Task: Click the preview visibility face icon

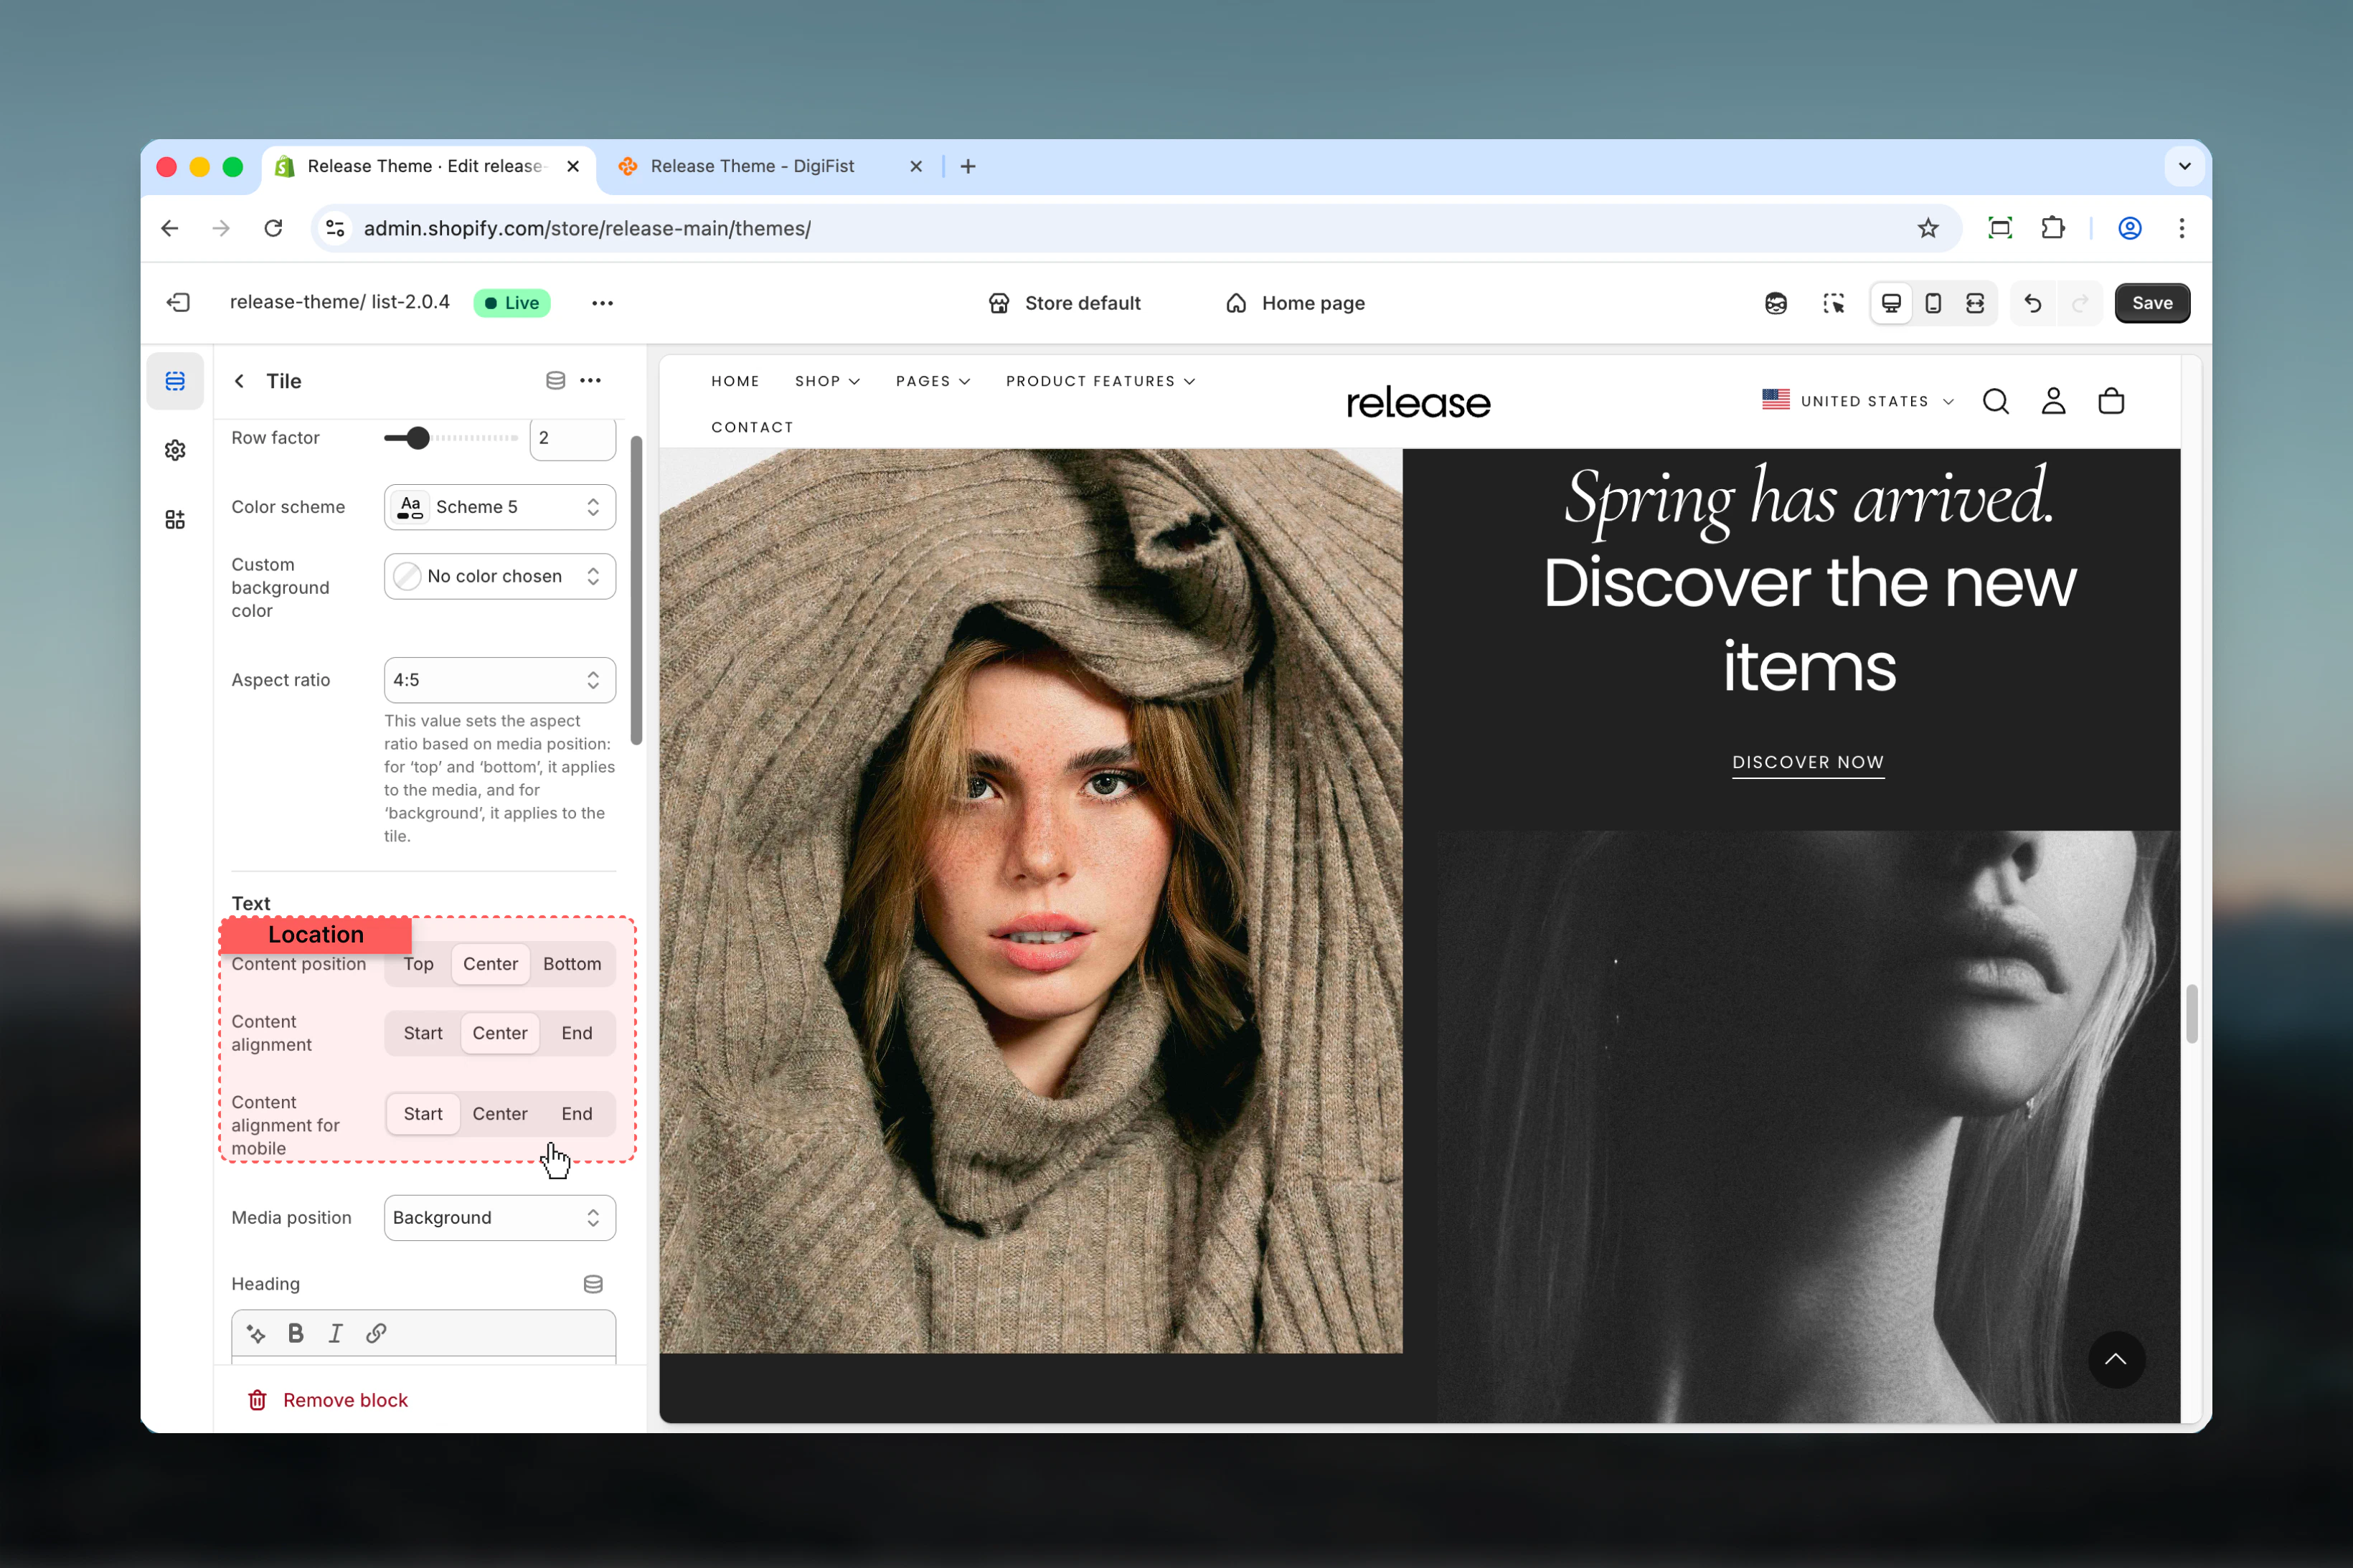Action: click(x=1775, y=303)
